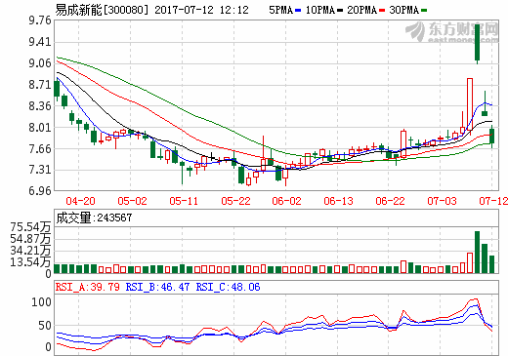Click the tall green candlestick at the price peak
This screenshot has height=356, width=508.
pyautogui.click(x=478, y=43)
